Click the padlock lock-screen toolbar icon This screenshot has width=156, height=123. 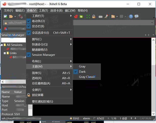click(94, 17)
